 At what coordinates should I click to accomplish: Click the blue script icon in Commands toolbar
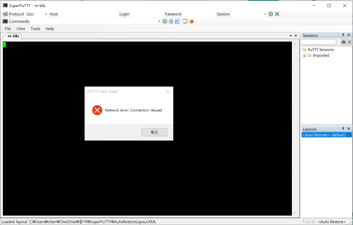click(177, 21)
